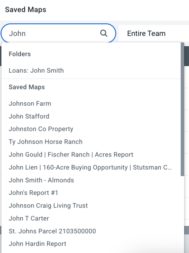Viewport: 189px width, 253px height.
Task: Choose Johnston Co Property map
Action: (x=91, y=129)
